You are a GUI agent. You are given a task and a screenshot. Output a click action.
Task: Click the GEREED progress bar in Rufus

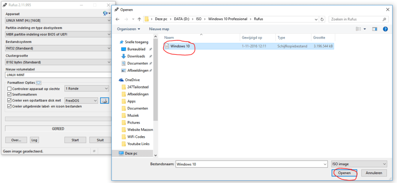58,129
